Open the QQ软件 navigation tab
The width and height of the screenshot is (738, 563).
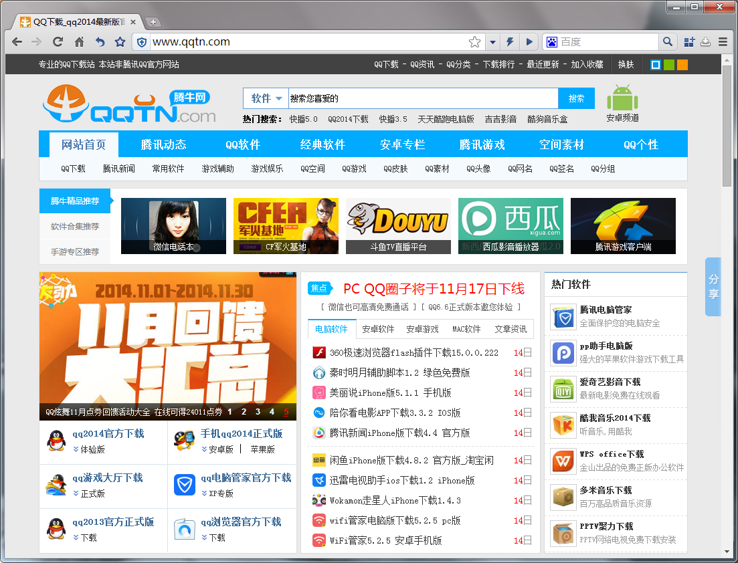pyautogui.click(x=243, y=144)
